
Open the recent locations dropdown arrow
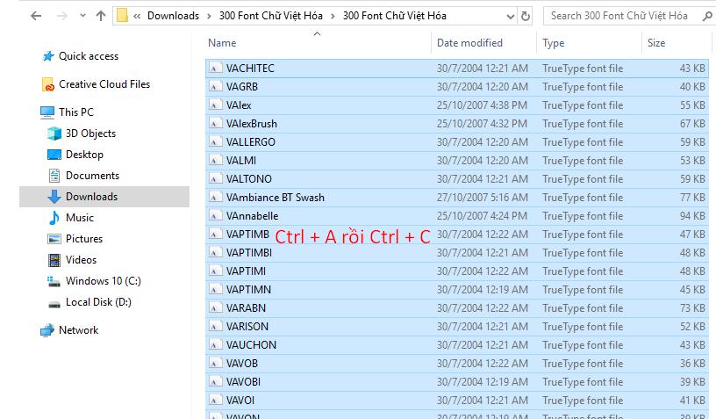tap(82, 16)
